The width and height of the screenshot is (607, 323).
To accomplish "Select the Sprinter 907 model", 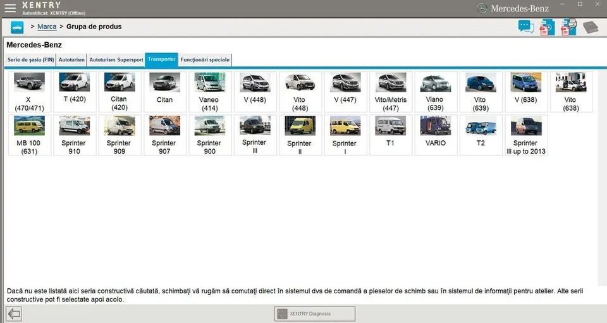I will coord(165,135).
